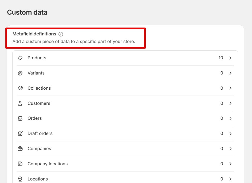Image resolution: width=252 pixels, height=183 pixels.
Task: Click the Draft orders count of 0
Action: click(x=222, y=134)
